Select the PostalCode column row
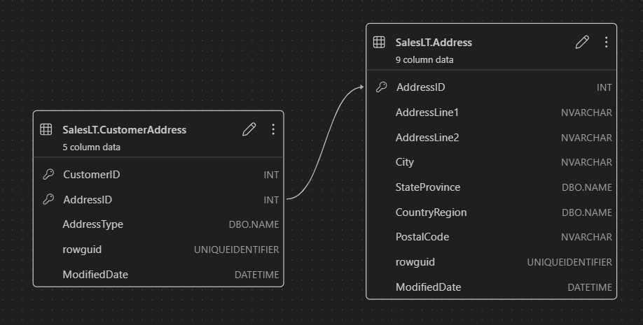This screenshot has height=325, width=643. [491, 237]
